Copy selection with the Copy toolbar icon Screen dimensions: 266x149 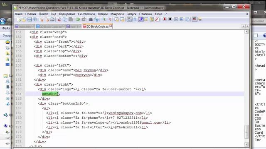coord(65,19)
